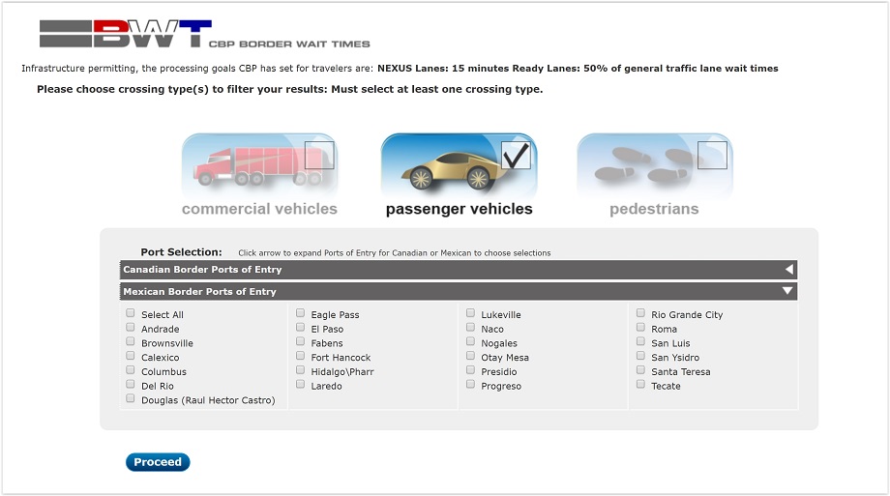Enable the El Paso port checkbox
This screenshot has width=890, height=496.
301,328
